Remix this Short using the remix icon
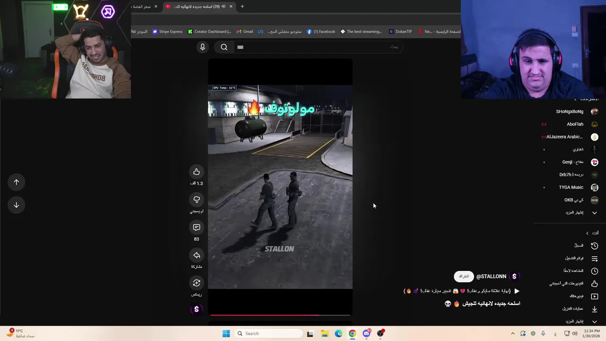Screen dimensions: 606x341 (196, 283)
